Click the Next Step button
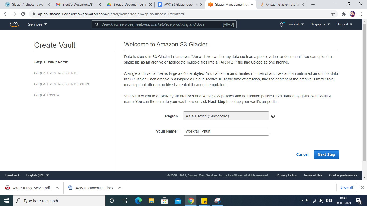Screen dimensions: 367x206 pyautogui.click(x=326, y=154)
